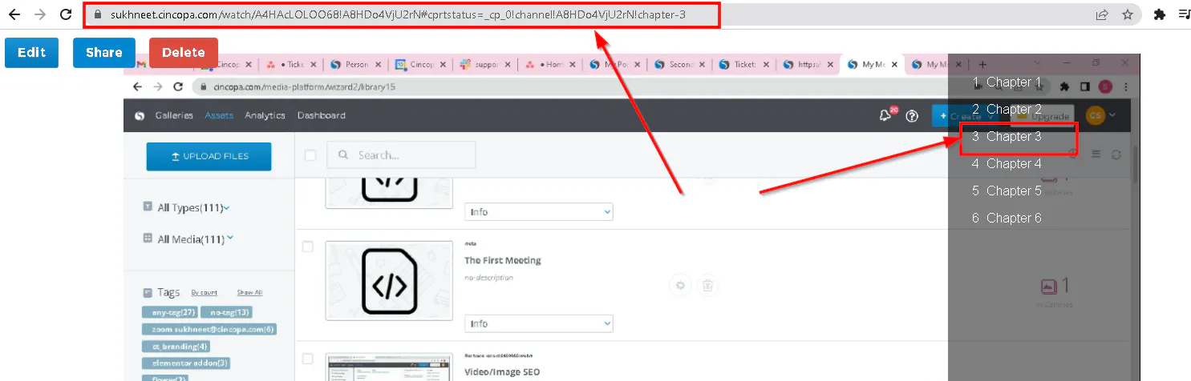Go back in the inner cincopa.com browser
This screenshot has height=381, width=1191.
pyautogui.click(x=138, y=86)
